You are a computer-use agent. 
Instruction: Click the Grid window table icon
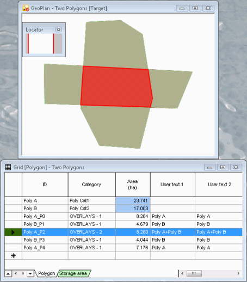coord(8,167)
